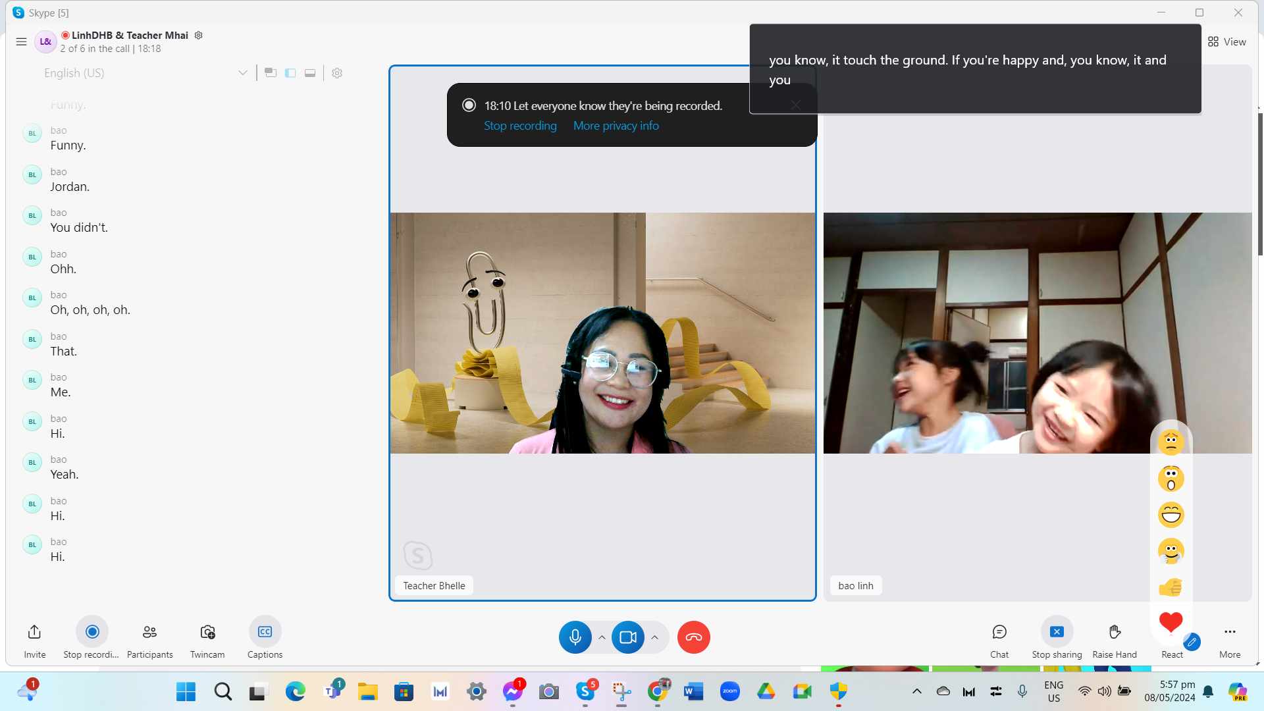Click the Raise Hand icon
The height and width of the screenshot is (711, 1264).
[x=1114, y=633]
